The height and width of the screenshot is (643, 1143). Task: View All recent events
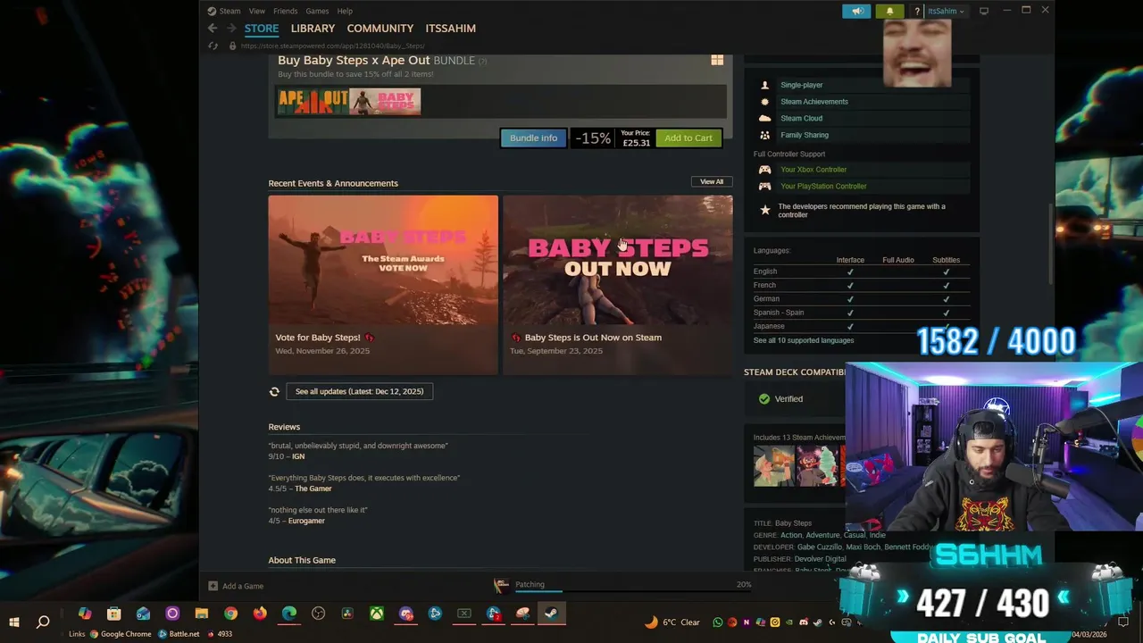click(712, 181)
